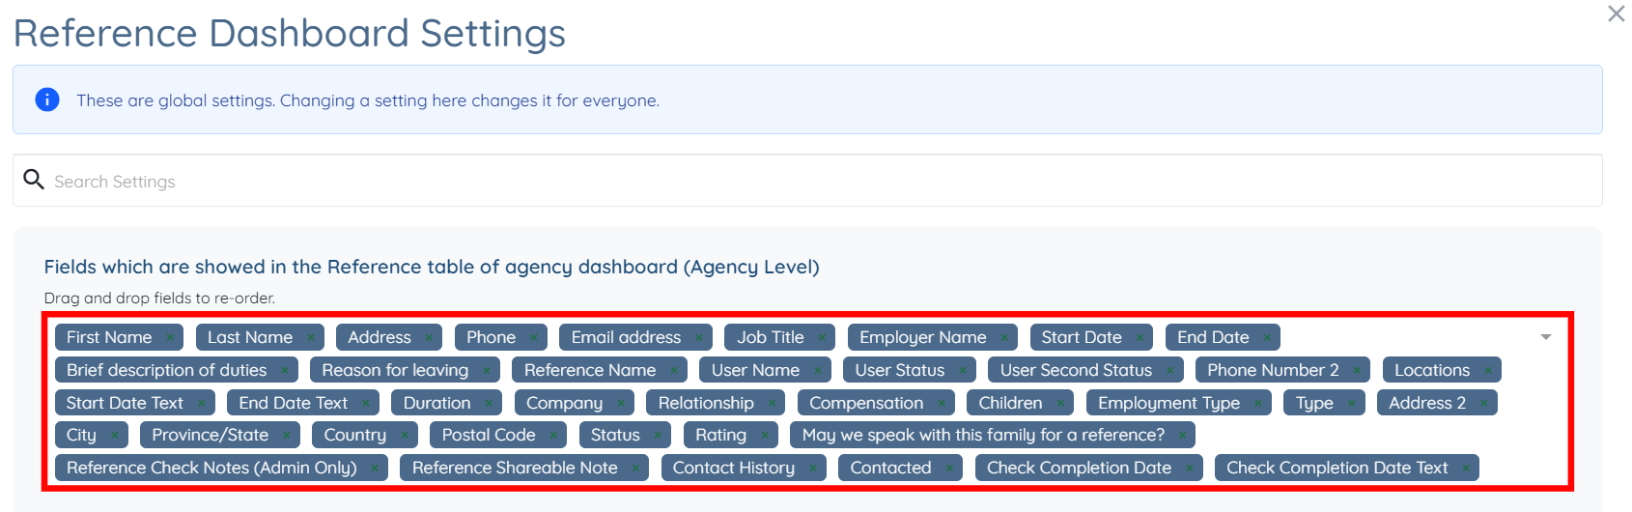Remove the Locations tag
Screen dimensions: 1632x512
pos(1488,370)
